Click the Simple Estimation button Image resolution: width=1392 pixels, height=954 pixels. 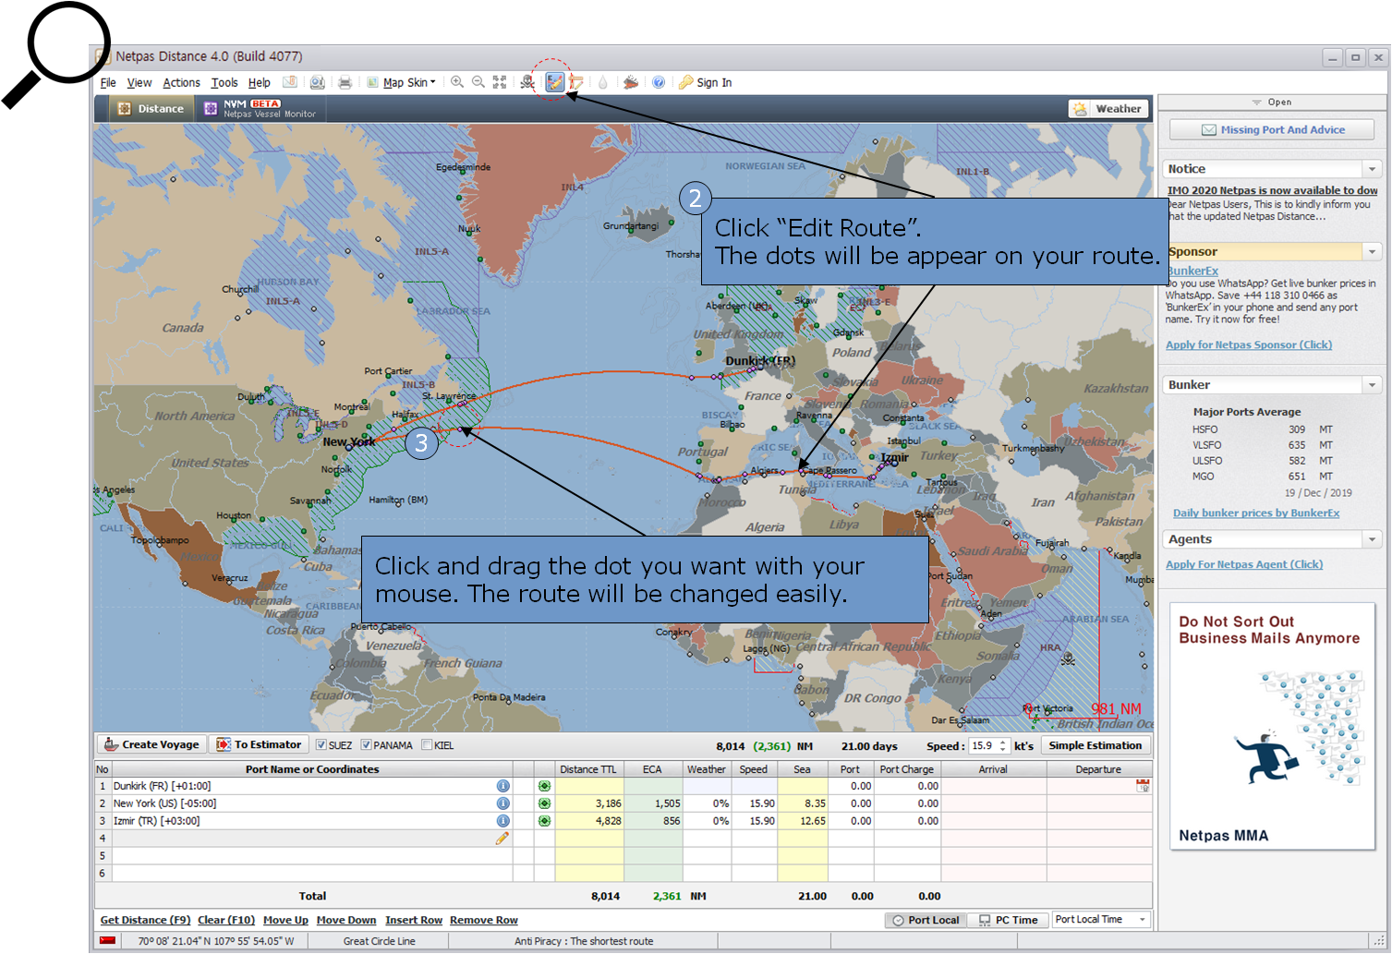(1095, 745)
